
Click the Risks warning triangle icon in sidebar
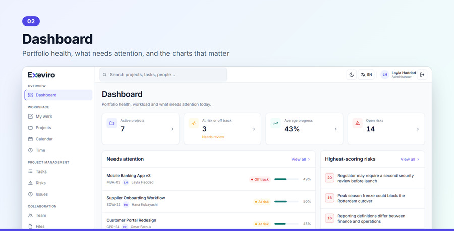pos(30,183)
